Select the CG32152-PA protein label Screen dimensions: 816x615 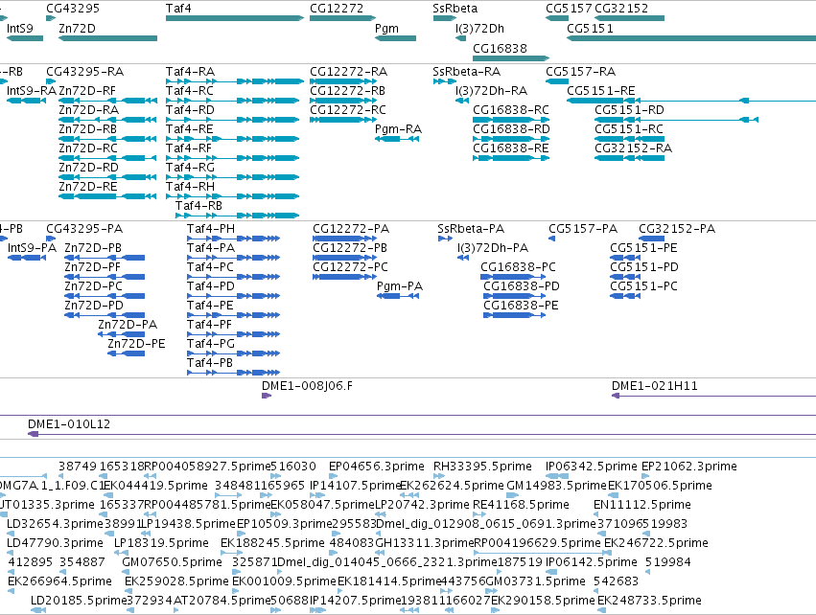(x=677, y=229)
